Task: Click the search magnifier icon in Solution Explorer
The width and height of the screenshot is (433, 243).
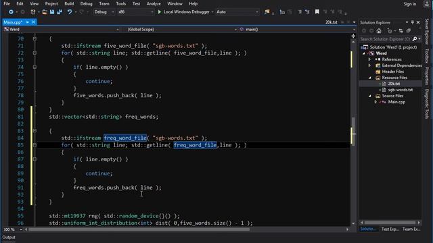Action: [415, 39]
